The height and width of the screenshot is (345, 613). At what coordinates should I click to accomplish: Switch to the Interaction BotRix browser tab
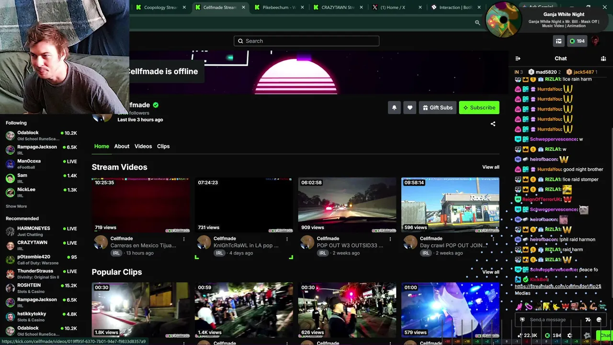pyautogui.click(x=456, y=8)
